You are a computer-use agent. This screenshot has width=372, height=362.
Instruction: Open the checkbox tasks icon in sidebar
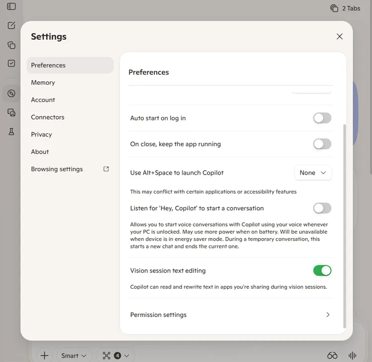(11, 63)
